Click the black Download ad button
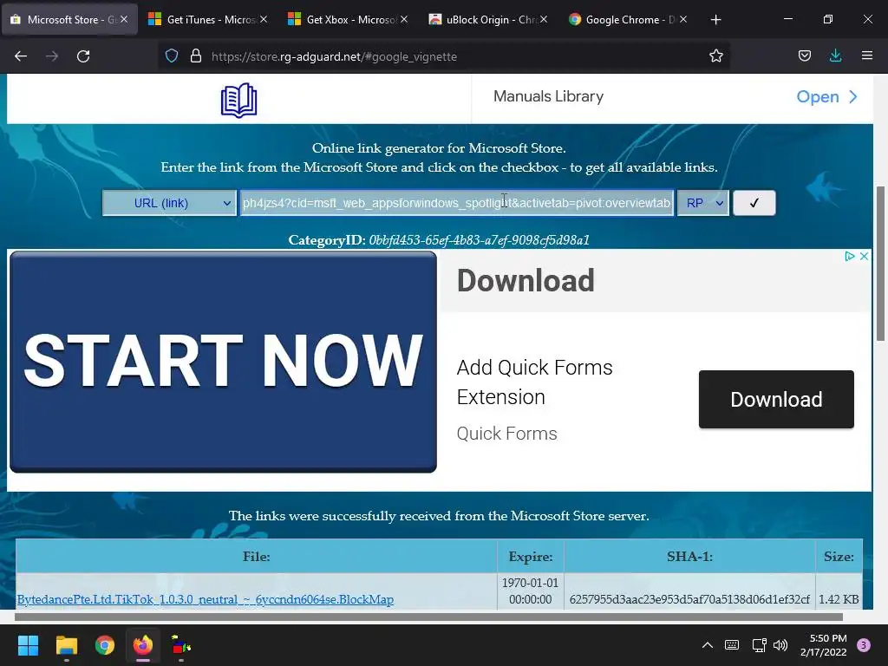The width and height of the screenshot is (888, 666). [776, 399]
